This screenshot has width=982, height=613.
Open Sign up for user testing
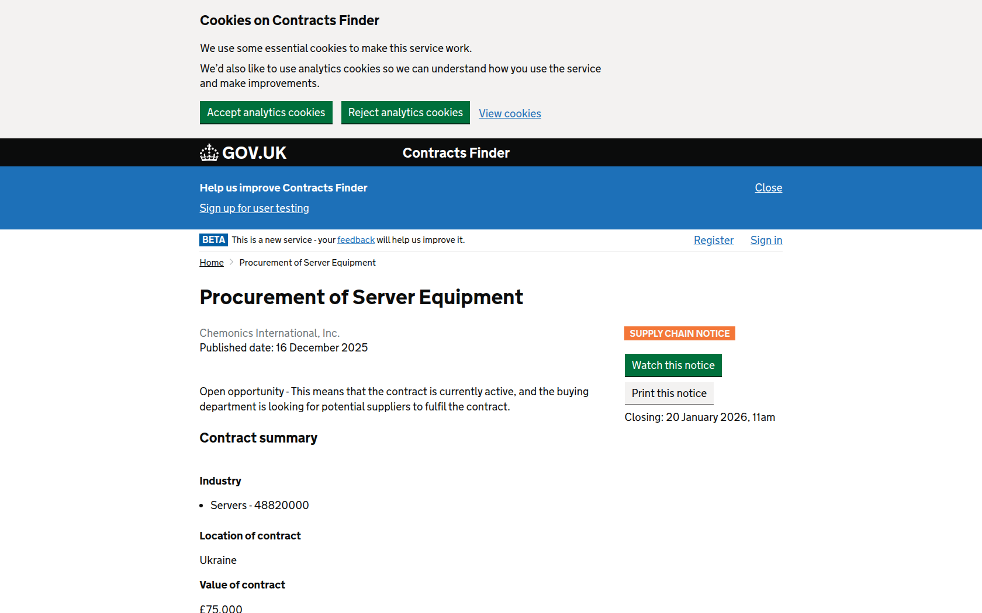point(254,208)
